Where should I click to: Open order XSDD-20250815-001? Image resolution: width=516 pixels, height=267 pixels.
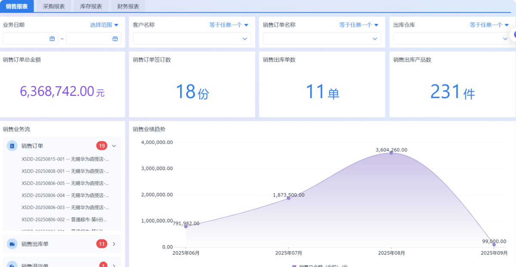pyautogui.click(x=65, y=159)
